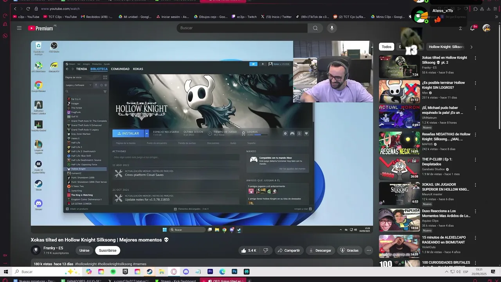Click the magnifier search button
Screen dimensions: 501x282
pyautogui.click(x=315, y=28)
